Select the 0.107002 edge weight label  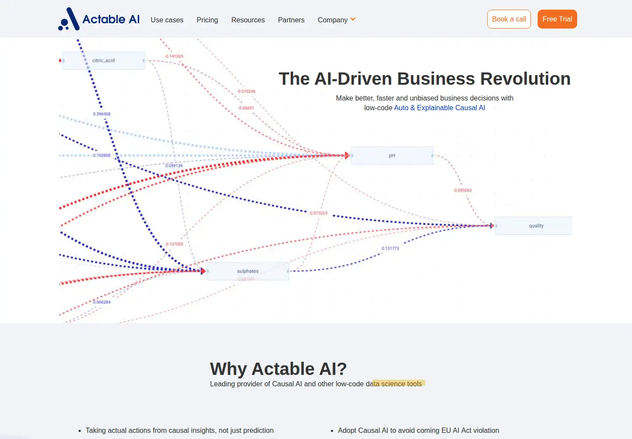pos(174,244)
